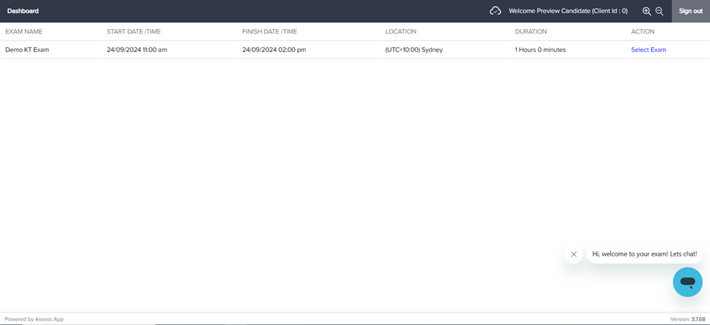This screenshot has width=710, height=325.
Task: Open the blue chat widget button
Action: pos(687,281)
